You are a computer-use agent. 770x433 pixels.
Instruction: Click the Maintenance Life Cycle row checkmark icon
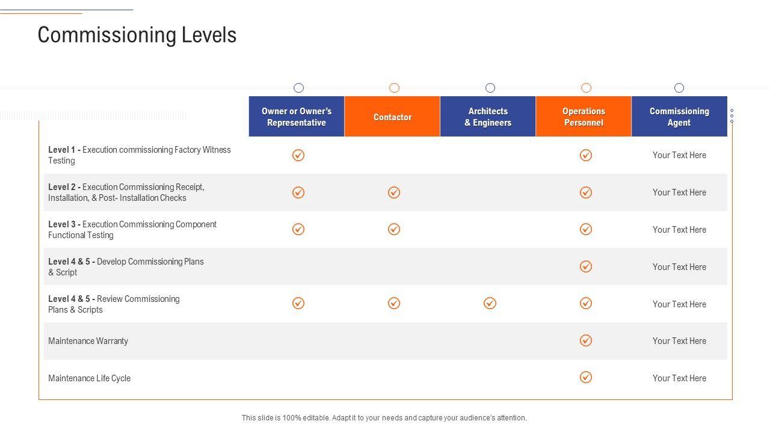586,377
